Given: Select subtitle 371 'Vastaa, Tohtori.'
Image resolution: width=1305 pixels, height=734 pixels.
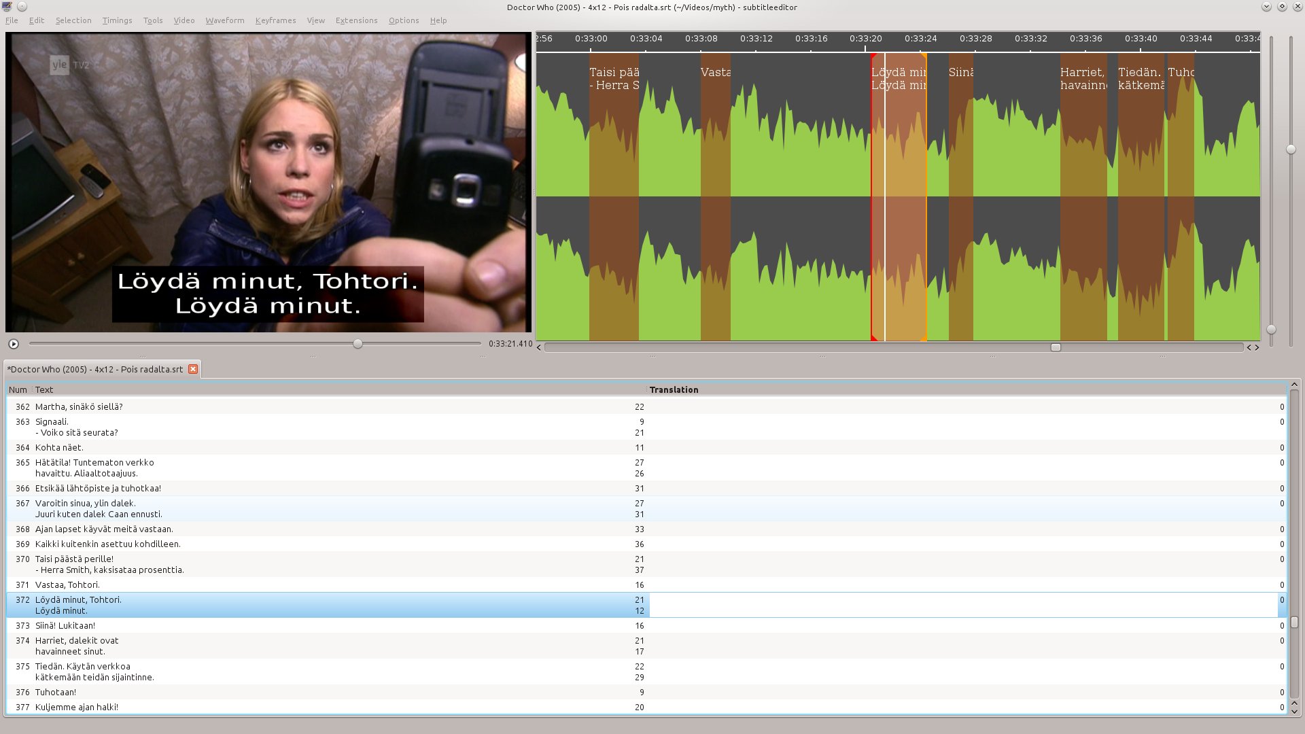Looking at the screenshot, I should (646, 584).
